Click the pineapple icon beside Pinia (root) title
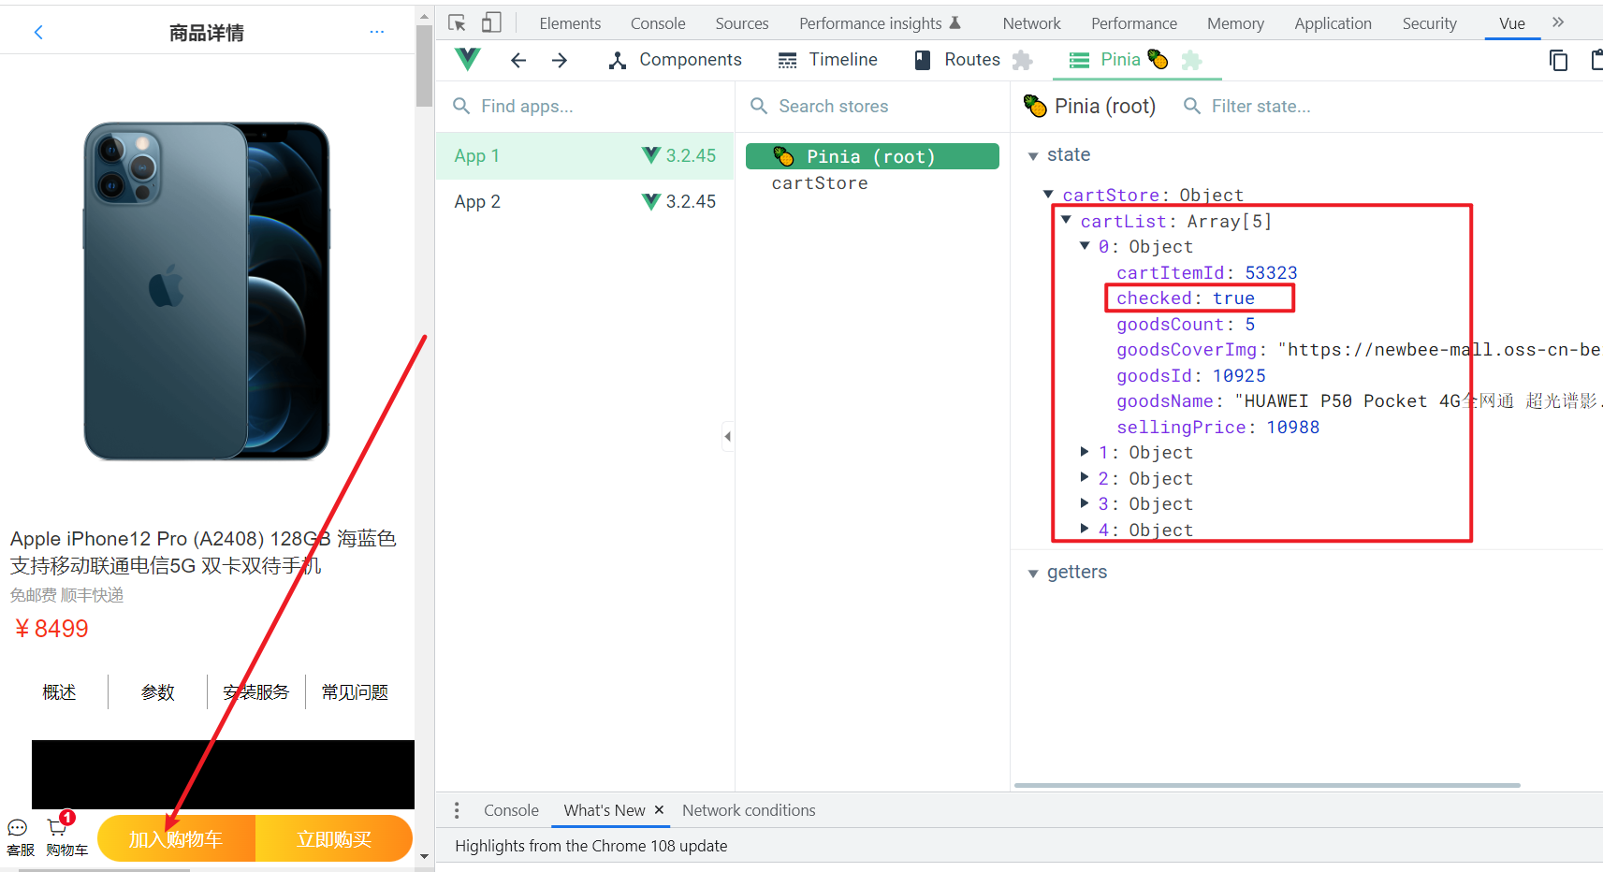 1035,106
